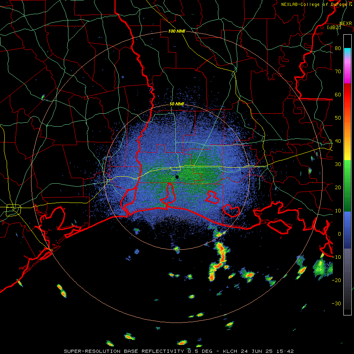Click the 100 NMI range ring label

pyautogui.click(x=177, y=31)
